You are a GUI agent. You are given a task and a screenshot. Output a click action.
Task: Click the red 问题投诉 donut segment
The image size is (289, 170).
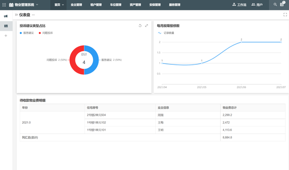click(x=73, y=60)
